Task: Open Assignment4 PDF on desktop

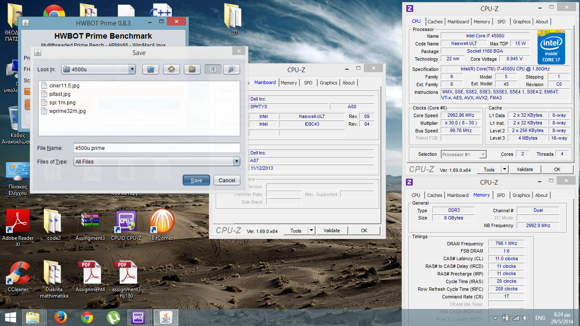Action: [90, 277]
